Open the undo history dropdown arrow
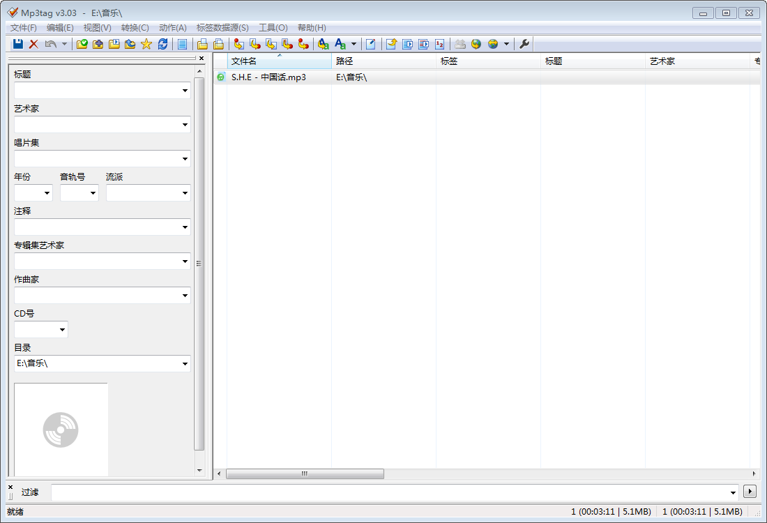 pyautogui.click(x=65, y=44)
